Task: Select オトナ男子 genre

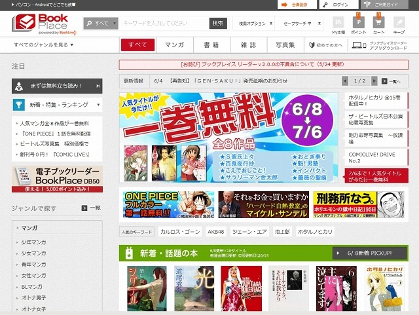Action: click(x=33, y=297)
